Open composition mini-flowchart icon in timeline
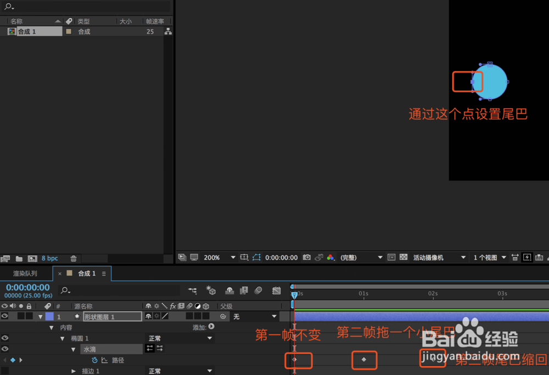Image resolution: width=549 pixels, height=375 pixels. click(x=192, y=291)
